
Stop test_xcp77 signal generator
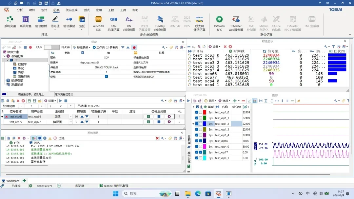pyautogui.click(x=159, y=122)
